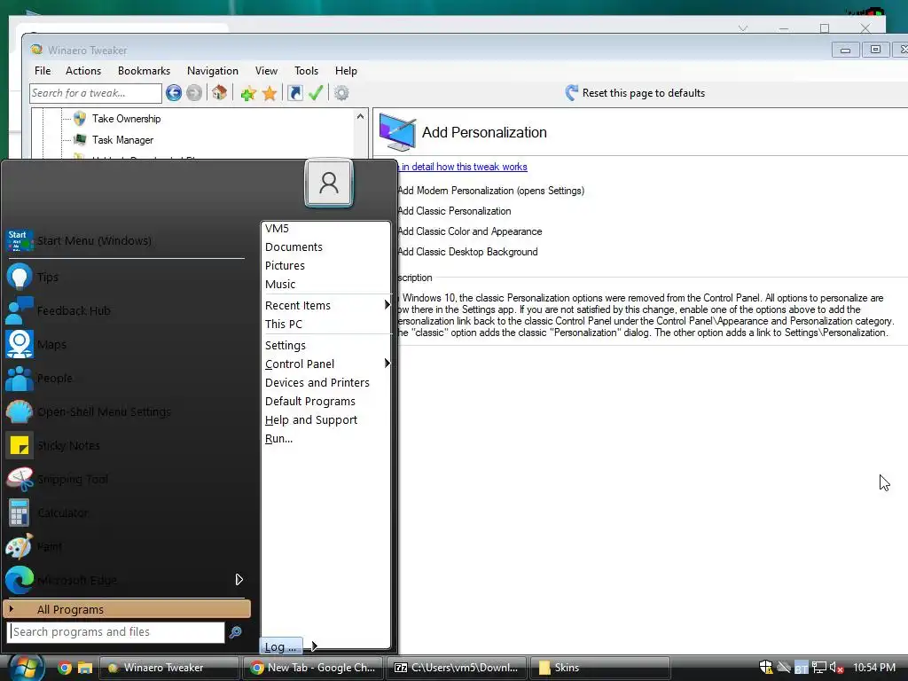Click the network monitor tray icon
Viewport: 908px width, 681px height.
coord(818,668)
